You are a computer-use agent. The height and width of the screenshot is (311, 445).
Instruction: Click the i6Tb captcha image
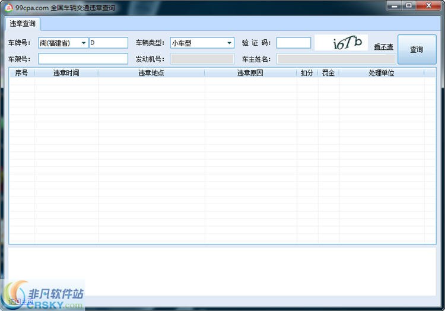click(341, 43)
